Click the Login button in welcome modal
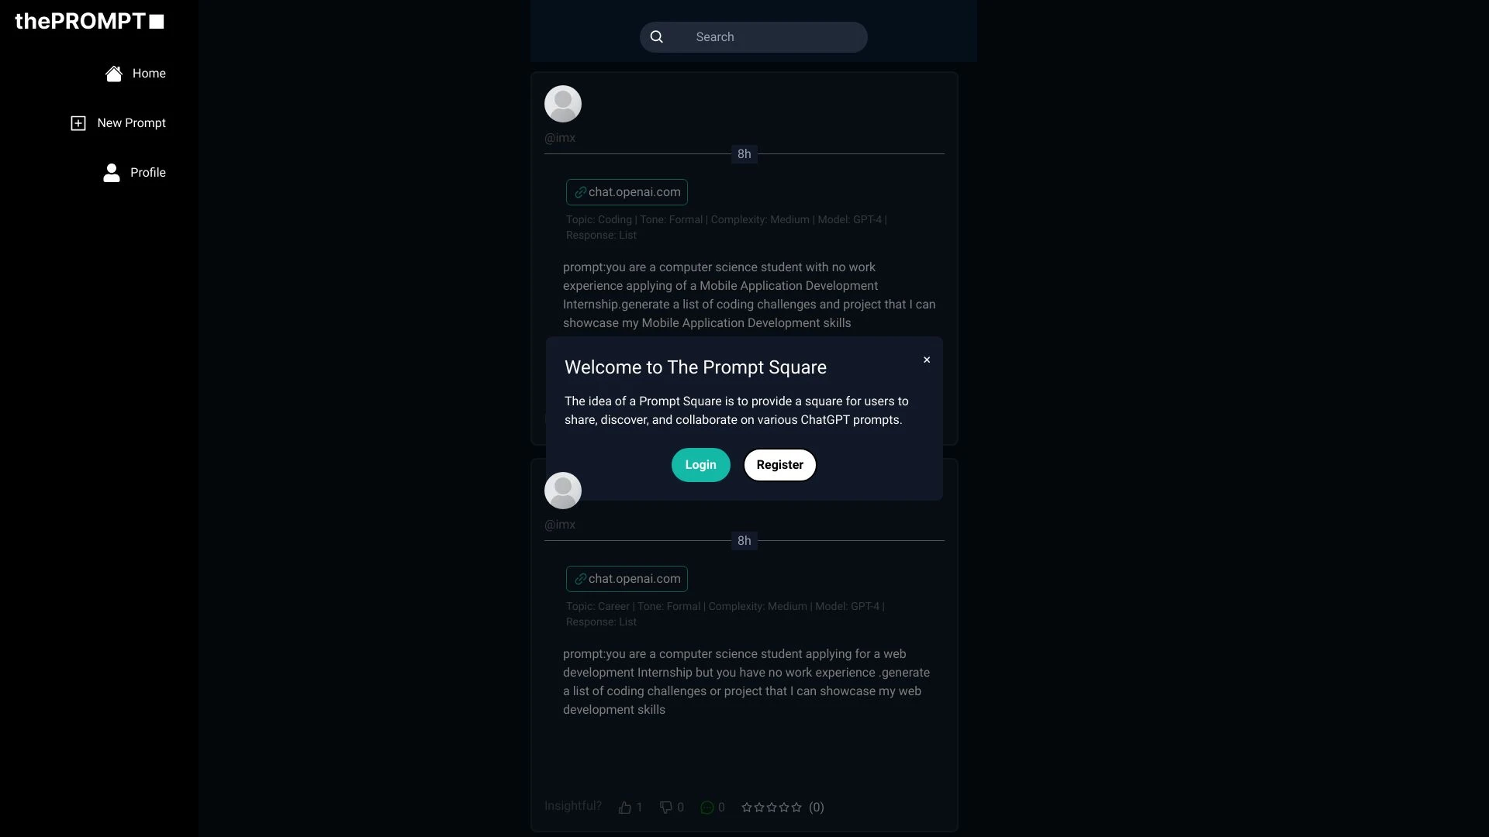Viewport: 1489px width, 837px height. [700, 464]
